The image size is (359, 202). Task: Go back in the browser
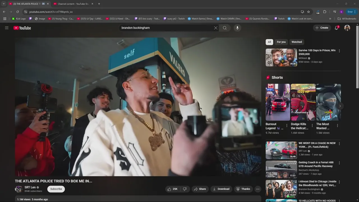(x=4, y=12)
